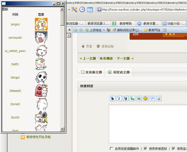Click the :bath: code text
This screenshot has height=152, width=187.
[15, 64]
